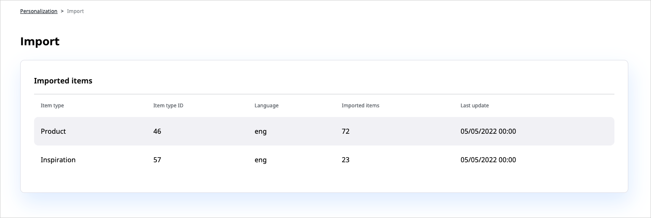Image resolution: width=651 pixels, height=218 pixels.
Task: Click the Inspiration row last update date
Action: [x=488, y=160]
